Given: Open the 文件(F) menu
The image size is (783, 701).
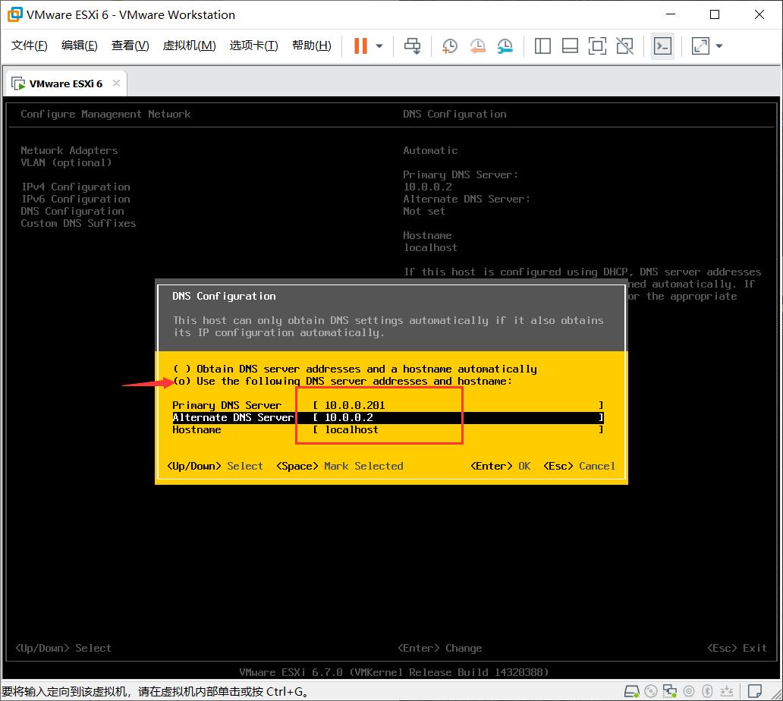Looking at the screenshot, I should point(30,46).
